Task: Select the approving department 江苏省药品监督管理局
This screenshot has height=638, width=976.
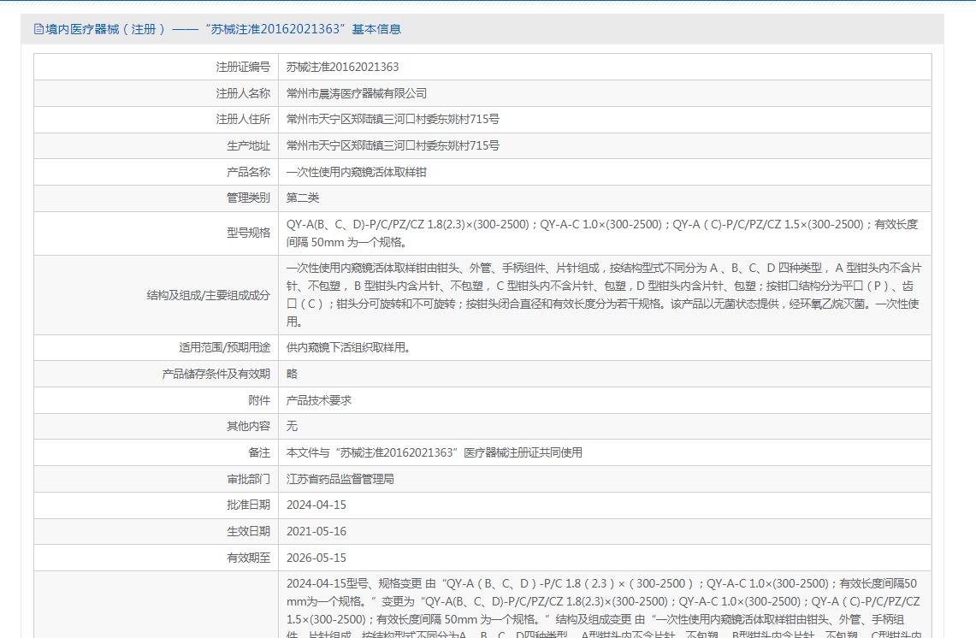Action: (x=340, y=479)
